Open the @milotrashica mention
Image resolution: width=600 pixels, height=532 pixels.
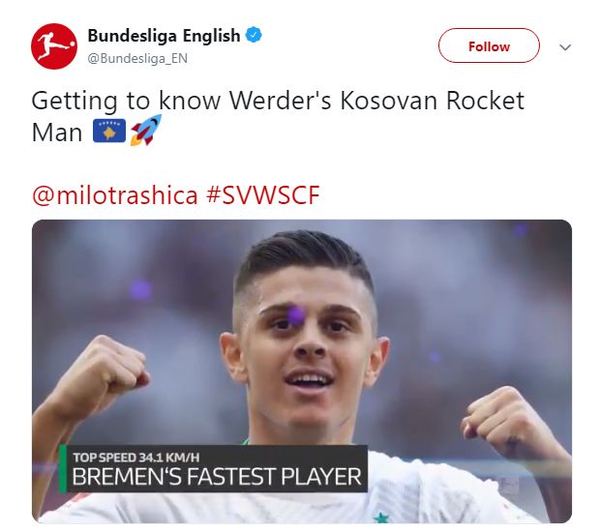pos(115,195)
